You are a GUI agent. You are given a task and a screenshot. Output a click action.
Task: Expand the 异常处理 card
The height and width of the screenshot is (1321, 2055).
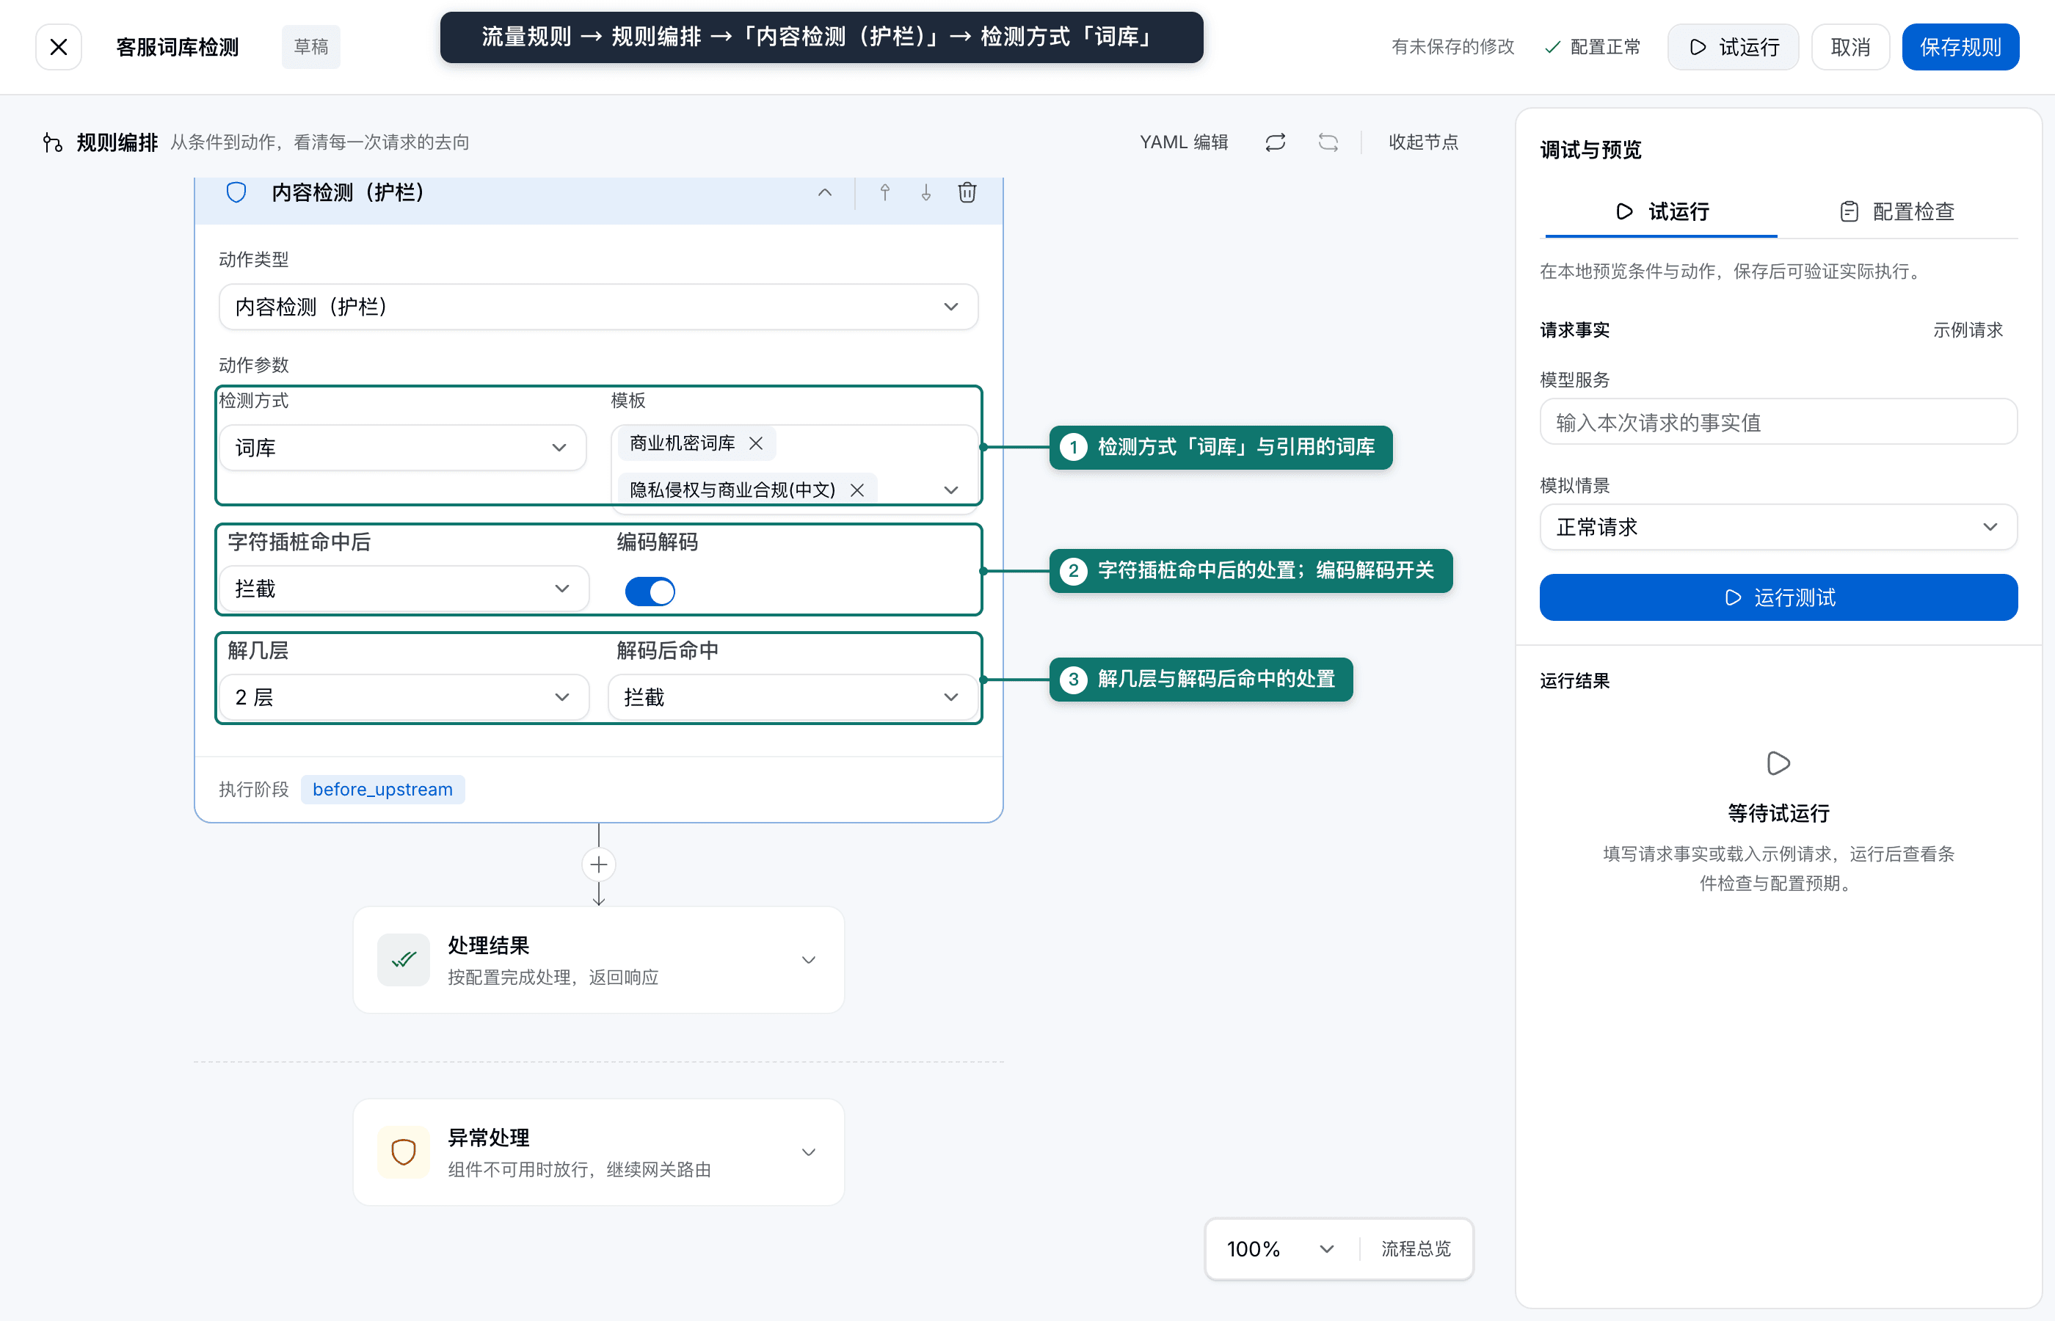[x=808, y=1152]
